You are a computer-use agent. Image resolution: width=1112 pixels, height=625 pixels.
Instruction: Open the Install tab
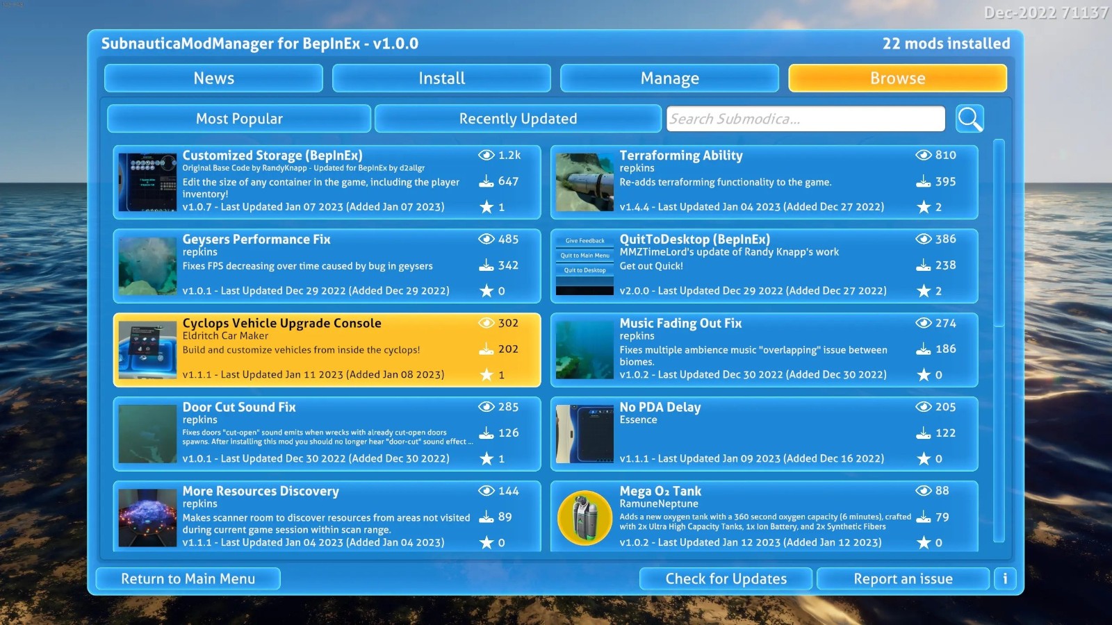[x=441, y=78]
